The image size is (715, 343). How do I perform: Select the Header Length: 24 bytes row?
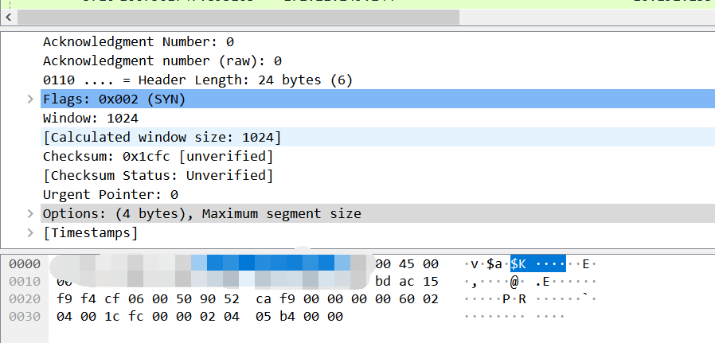[x=197, y=80]
